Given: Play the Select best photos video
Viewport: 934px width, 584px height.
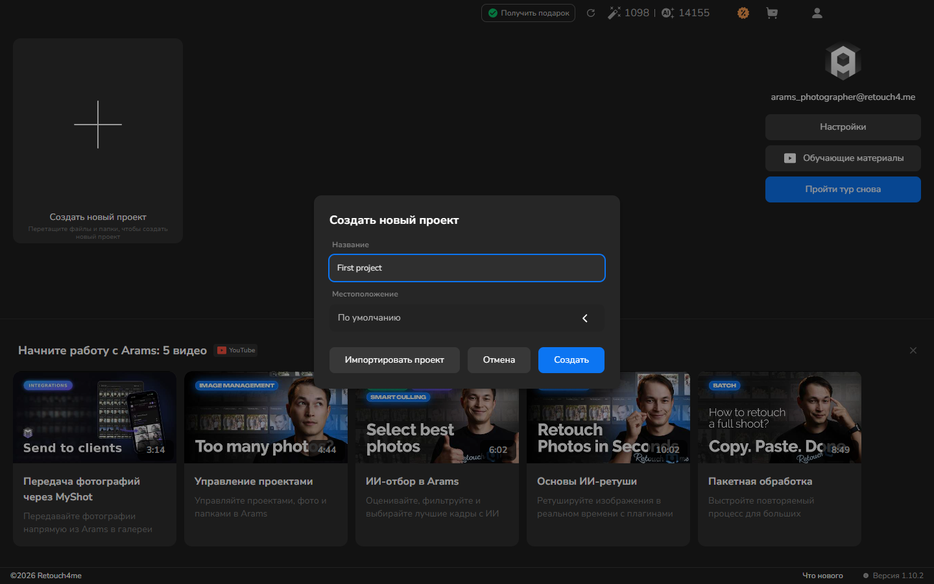Looking at the screenshot, I should point(437,426).
